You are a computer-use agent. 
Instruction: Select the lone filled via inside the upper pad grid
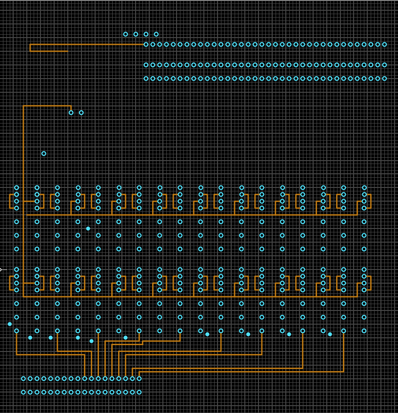pos(88,228)
